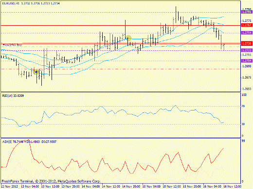Click the 1.2695 price axis tick

pos(247,66)
